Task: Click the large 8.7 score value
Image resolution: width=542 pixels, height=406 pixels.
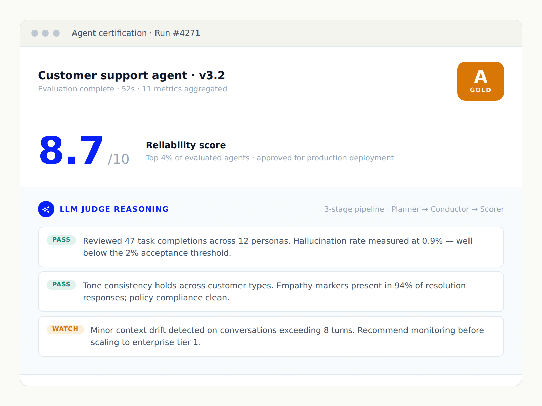Action: click(71, 150)
